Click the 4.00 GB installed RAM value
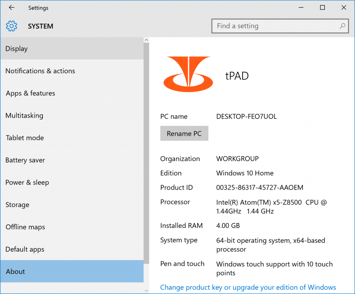 228,226
